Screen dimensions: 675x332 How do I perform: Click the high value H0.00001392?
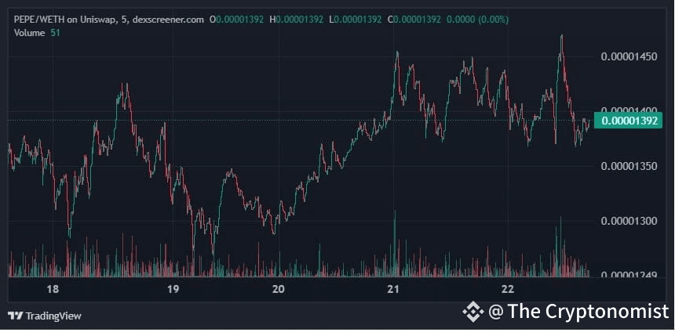pos(296,20)
